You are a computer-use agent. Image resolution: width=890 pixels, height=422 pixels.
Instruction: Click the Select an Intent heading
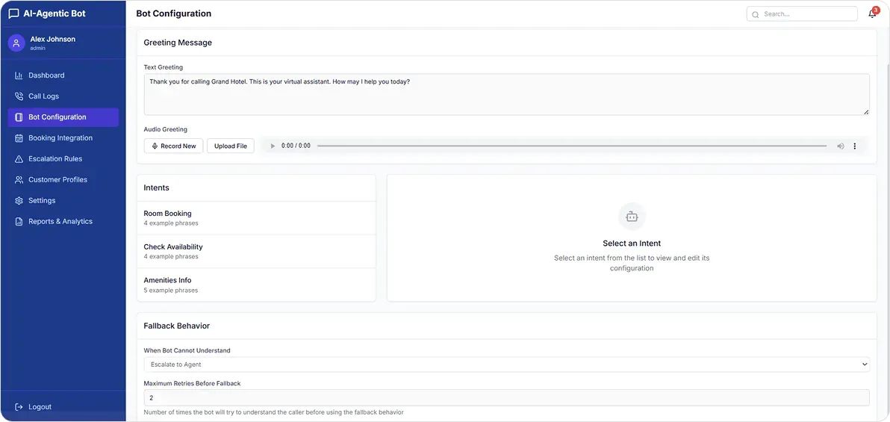coord(632,243)
